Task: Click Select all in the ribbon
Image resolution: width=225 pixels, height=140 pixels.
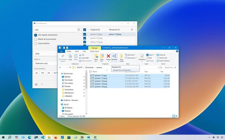Action: [x=161, y=55]
